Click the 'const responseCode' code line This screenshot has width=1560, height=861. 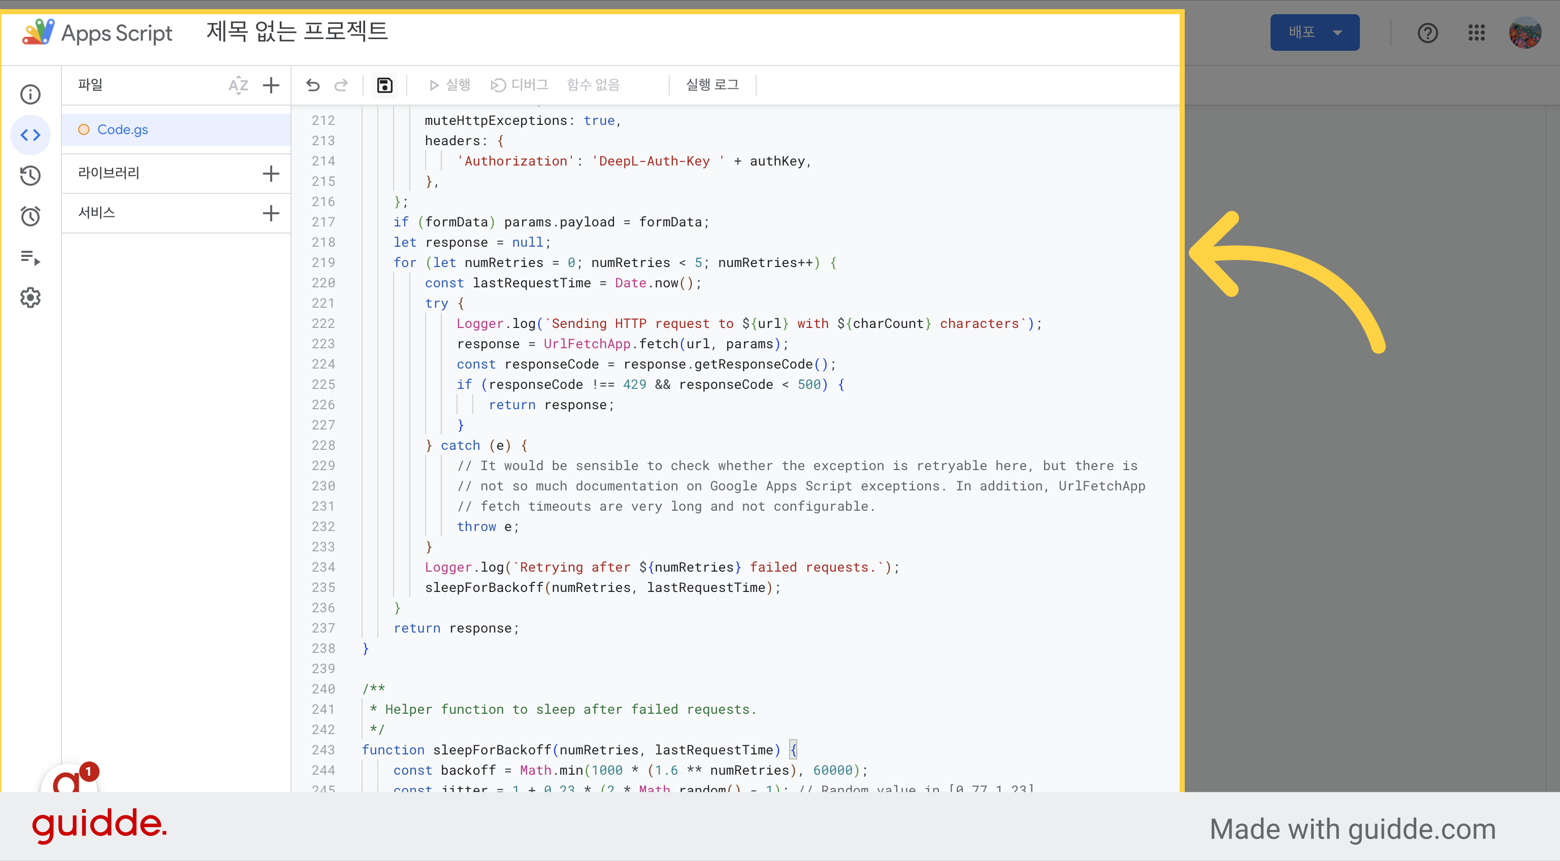coord(646,364)
